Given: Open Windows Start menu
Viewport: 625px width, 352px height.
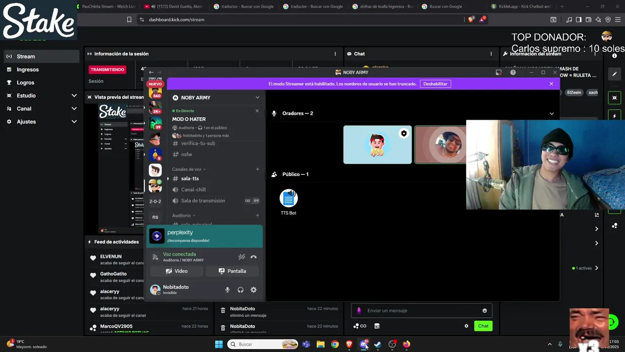Looking at the screenshot, I should point(219,344).
